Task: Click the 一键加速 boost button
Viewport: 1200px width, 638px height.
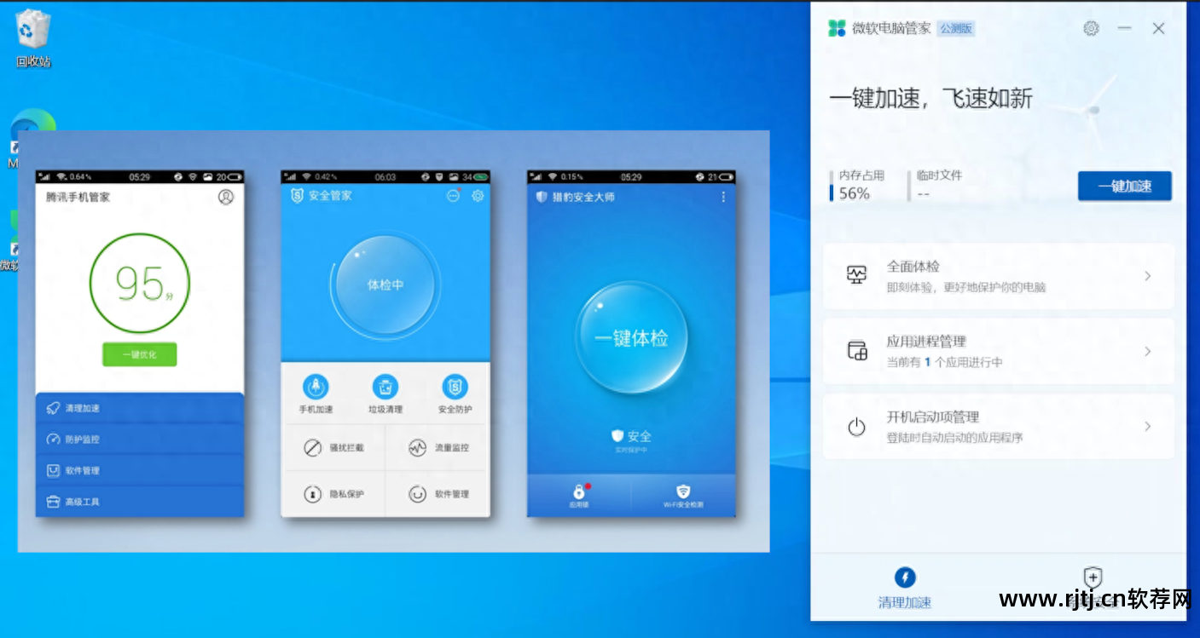Action: click(1124, 187)
